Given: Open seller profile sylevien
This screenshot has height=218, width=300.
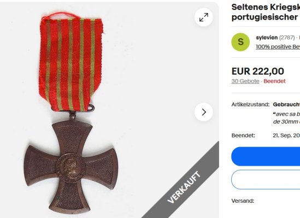Looking at the screenshot, I should click(267, 38).
